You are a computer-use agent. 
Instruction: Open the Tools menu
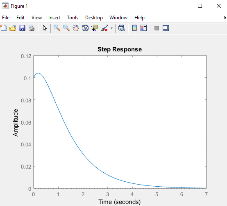coord(73,18)
